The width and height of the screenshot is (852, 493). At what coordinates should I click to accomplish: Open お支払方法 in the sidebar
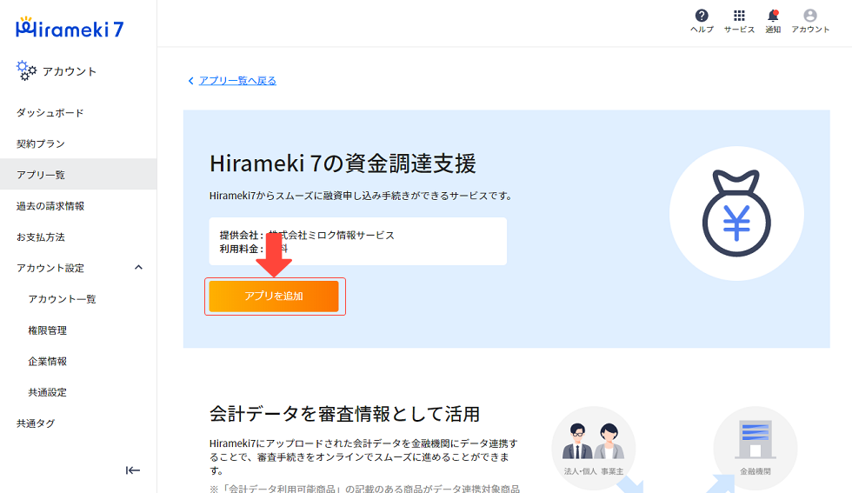(x=78, y=237)
